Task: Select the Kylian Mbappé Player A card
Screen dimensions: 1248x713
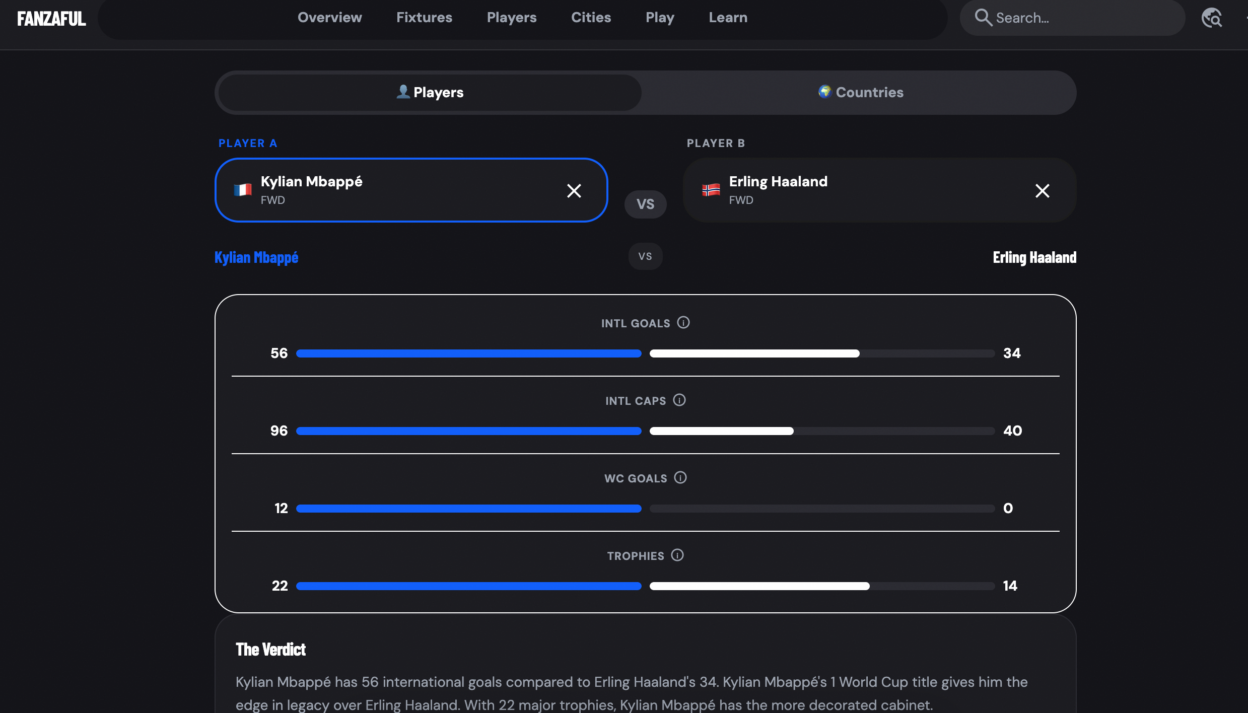Action: point(411,190)
